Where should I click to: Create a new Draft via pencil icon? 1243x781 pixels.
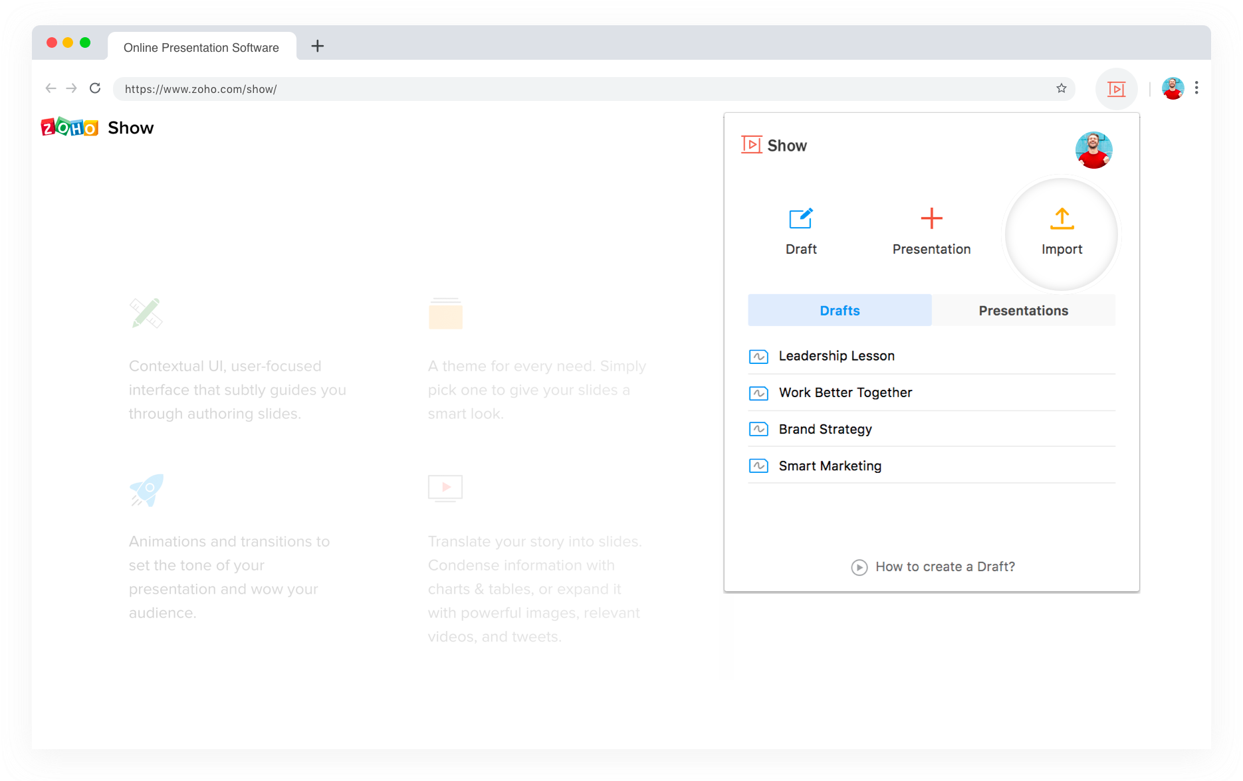click(x=801, y=218)
